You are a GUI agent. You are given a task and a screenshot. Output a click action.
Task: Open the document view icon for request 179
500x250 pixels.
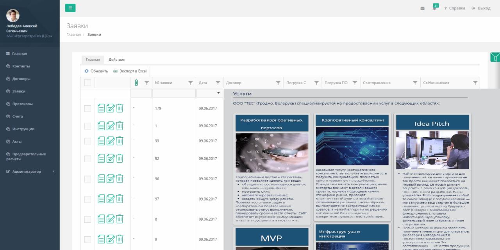pos(101,108)
